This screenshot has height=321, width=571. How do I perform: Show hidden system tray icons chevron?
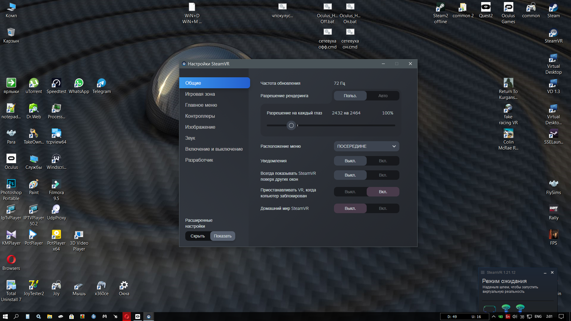tap(493, 317)
